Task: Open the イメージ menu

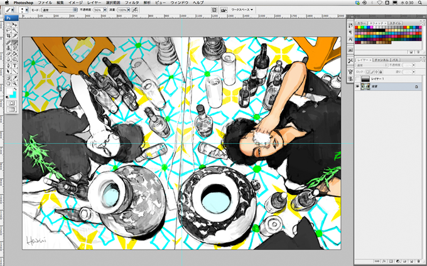Action: pos(75,3)
